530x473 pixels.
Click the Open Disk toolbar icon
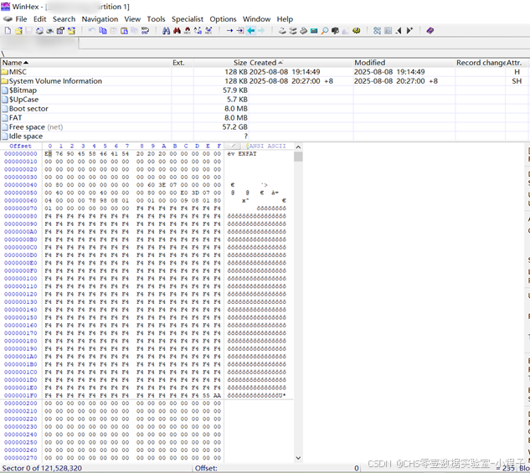pyautogui.click(x=282, y=31)
